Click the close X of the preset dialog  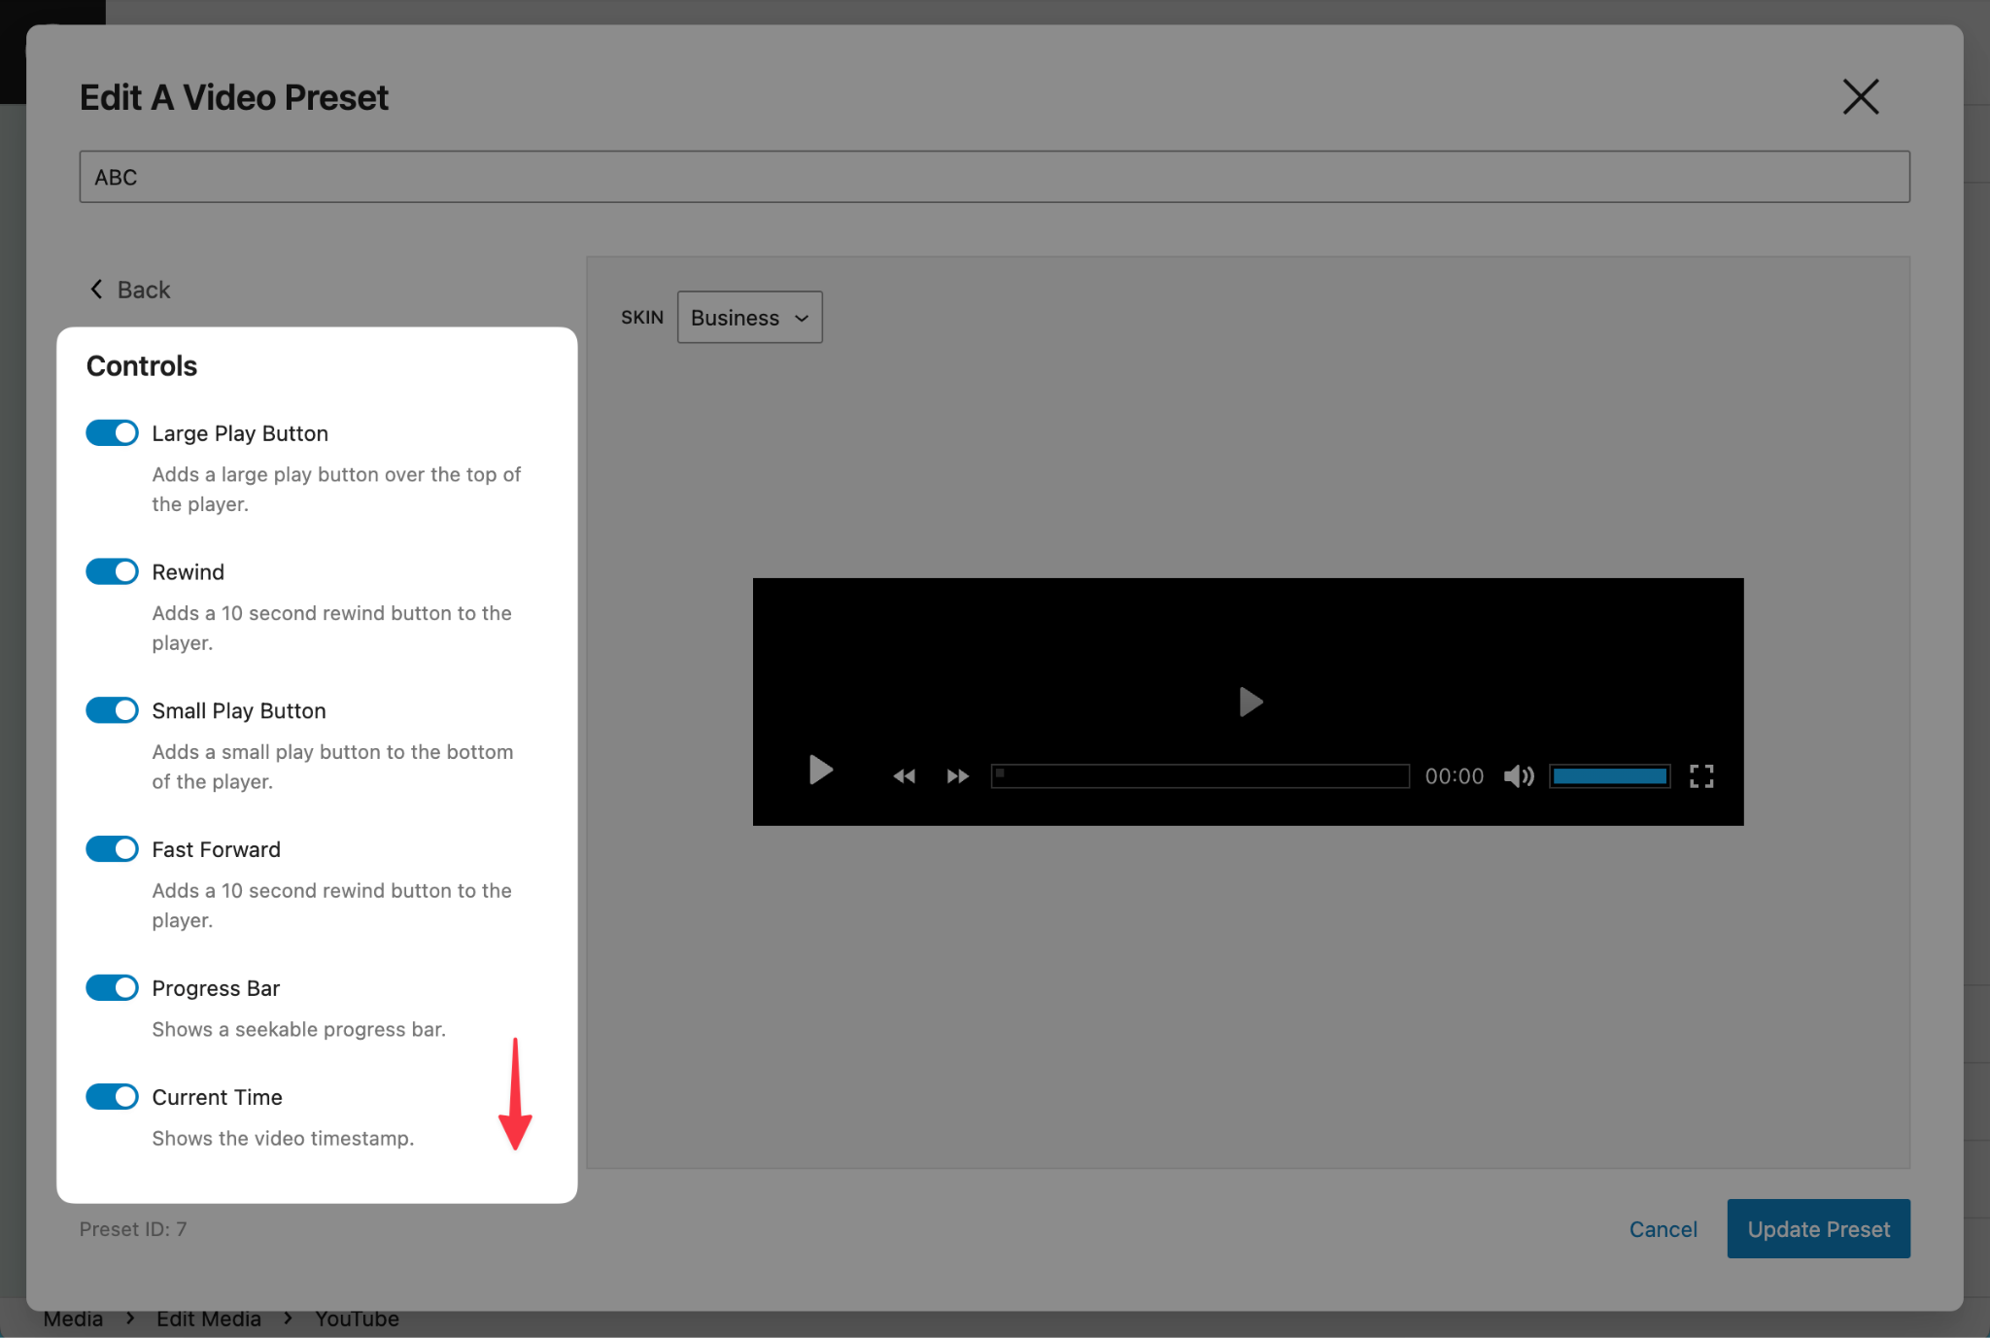pyautogui.click(x=1859, y=96)
